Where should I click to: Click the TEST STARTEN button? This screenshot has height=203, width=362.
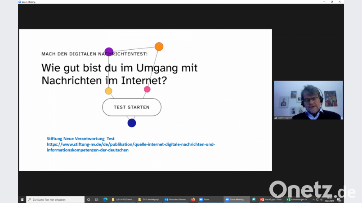[131, 108]
